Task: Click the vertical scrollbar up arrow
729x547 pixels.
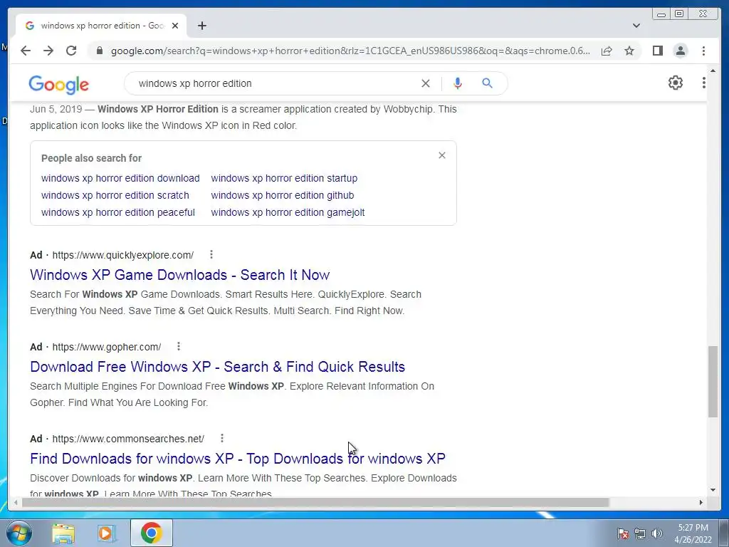Action: 713,71
